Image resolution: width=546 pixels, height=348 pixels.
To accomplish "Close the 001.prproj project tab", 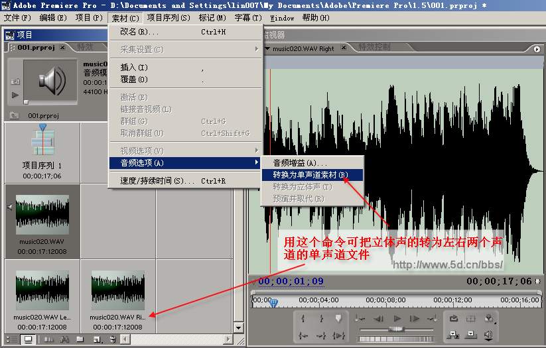I will [x=62, y=47].
